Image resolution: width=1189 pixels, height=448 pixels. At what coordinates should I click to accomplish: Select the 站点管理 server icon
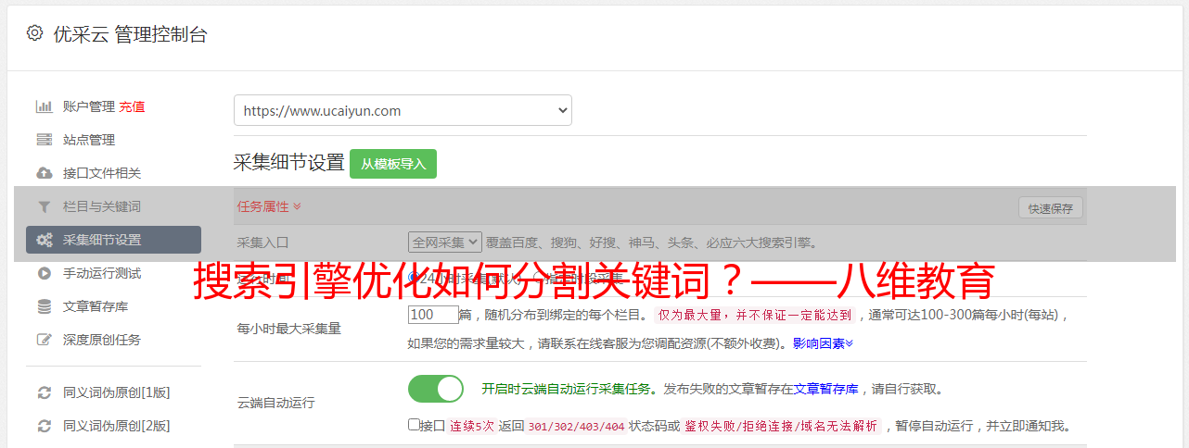pos(44,140)
